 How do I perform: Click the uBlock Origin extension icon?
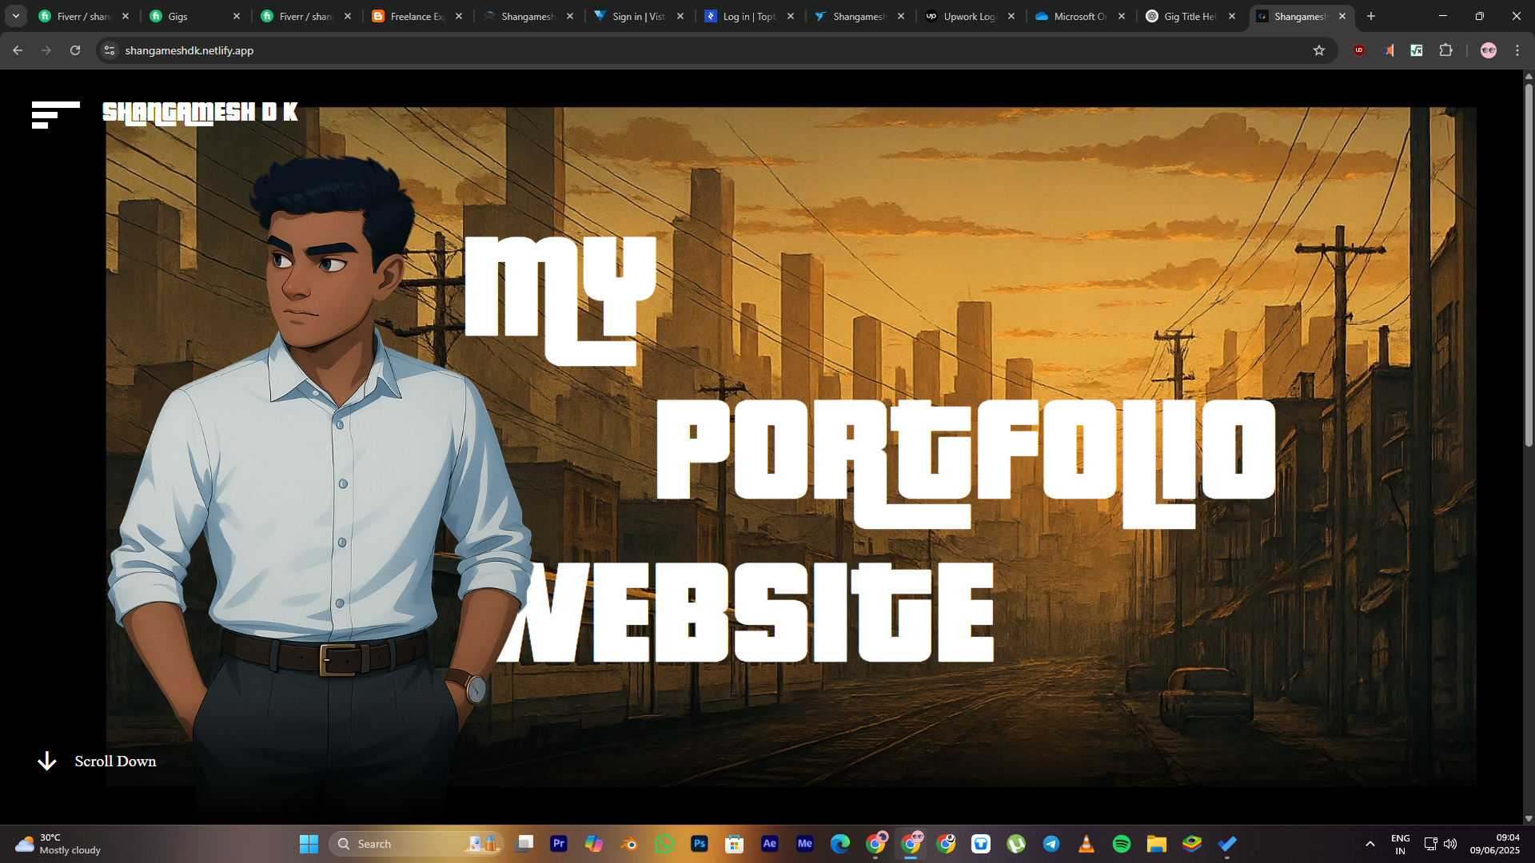pos(1359,50)
